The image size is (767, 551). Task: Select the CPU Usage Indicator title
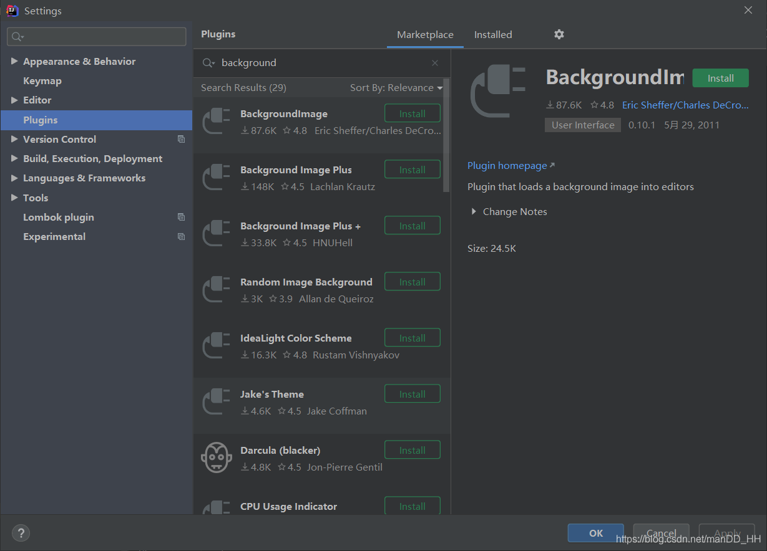pyautogui.click(x=288, y=506)
